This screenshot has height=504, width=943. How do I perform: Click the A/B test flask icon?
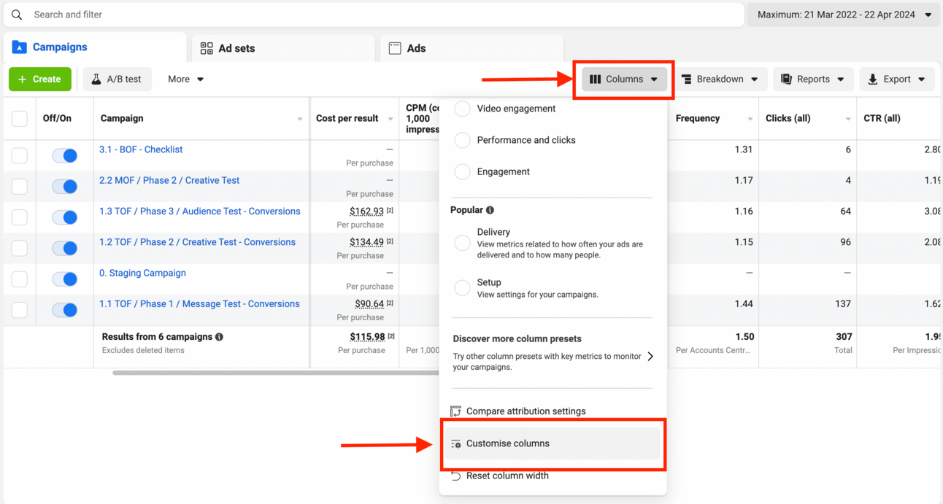click(x=96, y=79)
